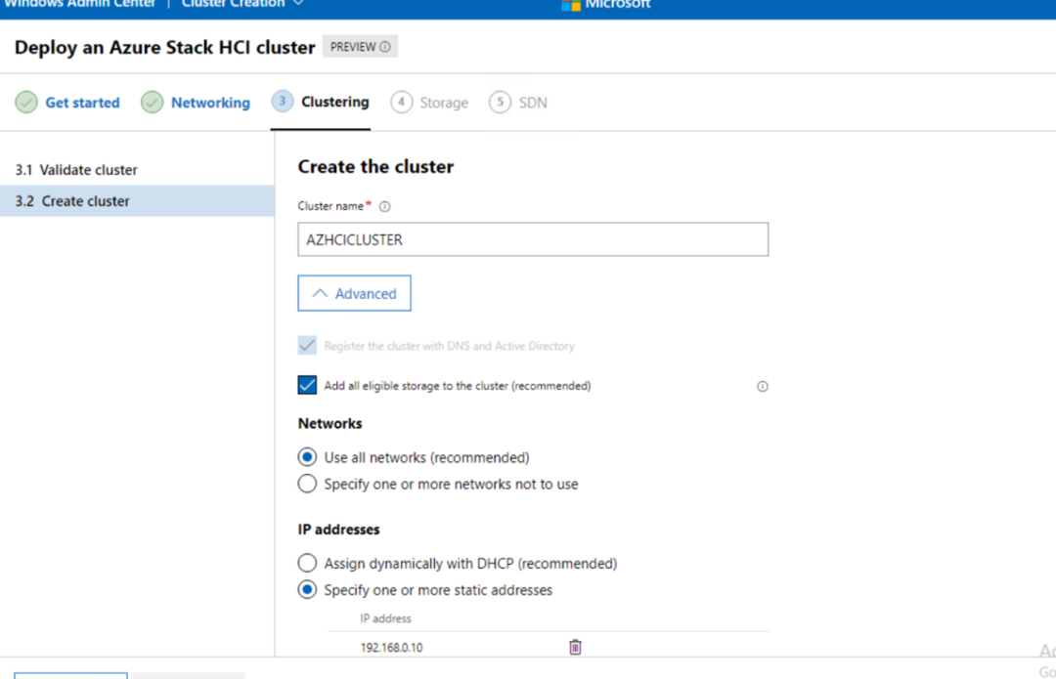This screenshot has width=1056, height=679.
Task: Open 3.1 Validate cluster step
Action: pyautogui.click(x=137, y=170)
